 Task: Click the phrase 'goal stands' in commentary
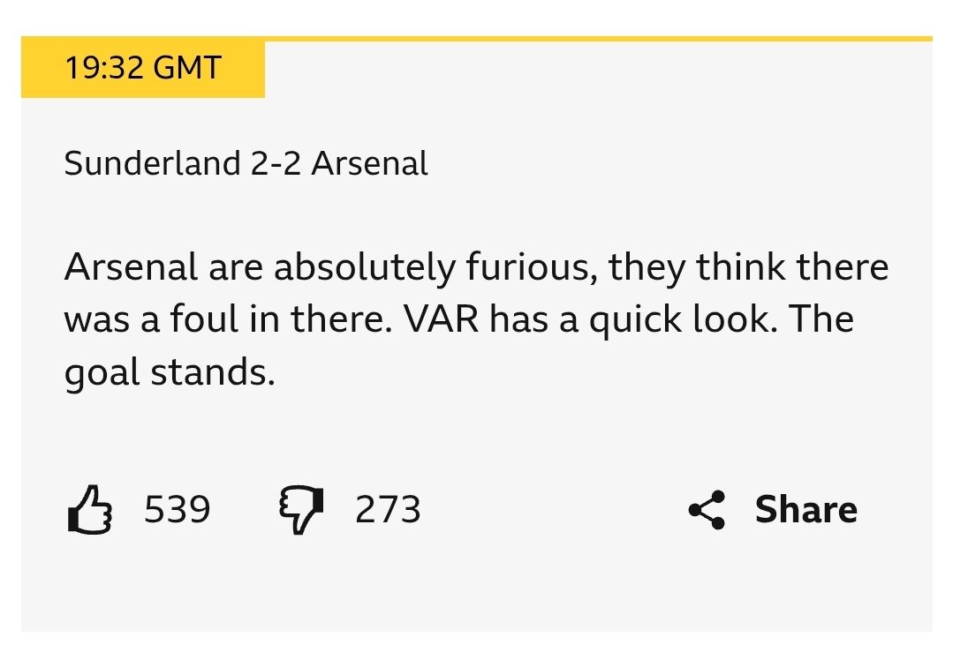pos(170,373)
